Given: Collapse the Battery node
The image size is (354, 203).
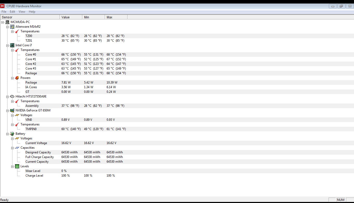Looking at the screenshot, I should (7, 134).
